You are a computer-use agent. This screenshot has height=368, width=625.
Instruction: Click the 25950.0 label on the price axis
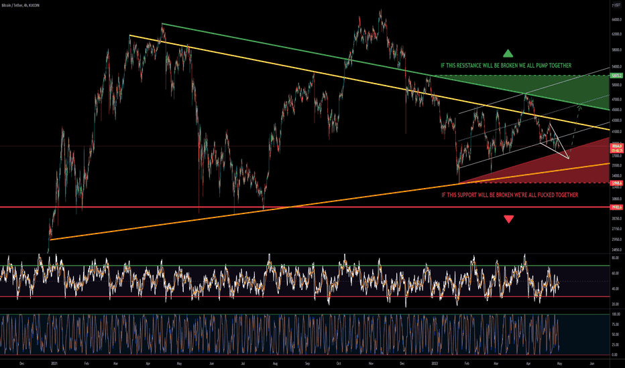[617, 240]
